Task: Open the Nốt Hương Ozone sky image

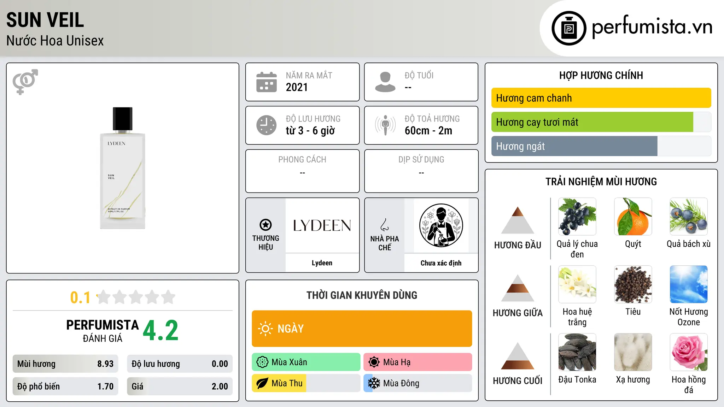Action: coord(689,284)
